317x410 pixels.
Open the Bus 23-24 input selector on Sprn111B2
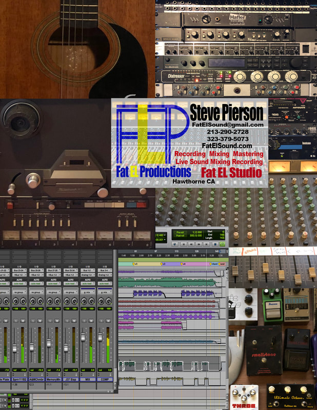19,271
